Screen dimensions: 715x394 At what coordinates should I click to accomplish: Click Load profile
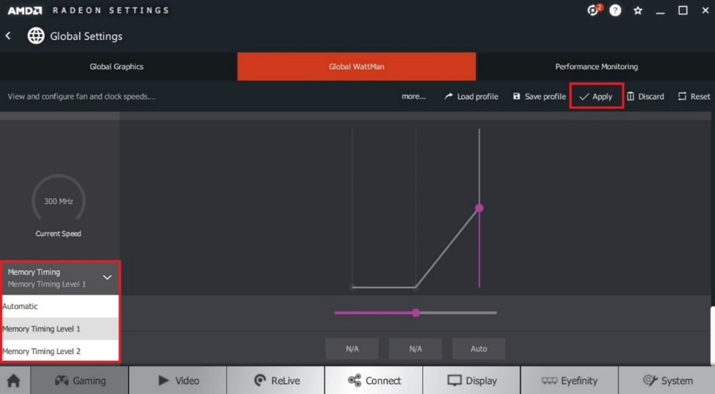pos(471,96)
